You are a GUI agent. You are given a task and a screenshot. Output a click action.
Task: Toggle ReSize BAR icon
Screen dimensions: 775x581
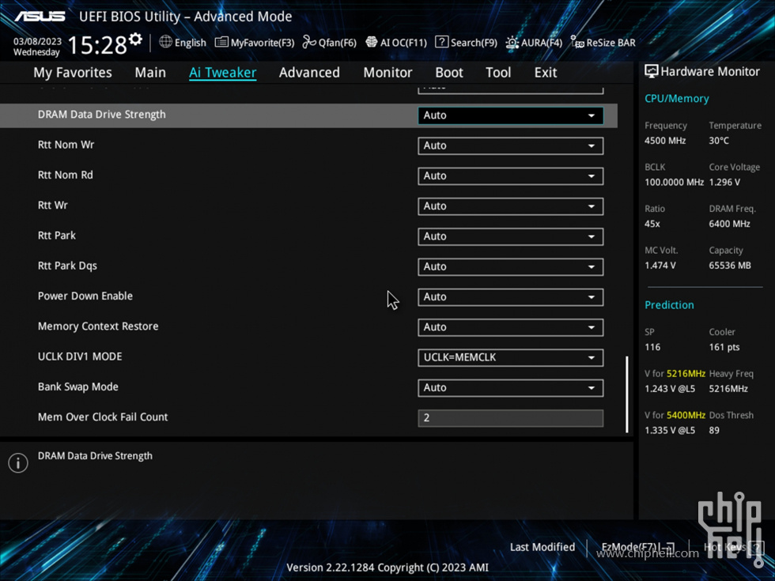pyautogui.click(x=577, y=42)
